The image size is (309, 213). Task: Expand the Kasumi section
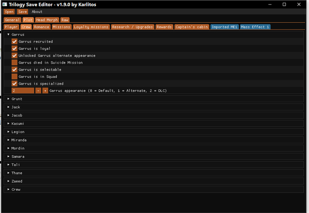pos(154,124)
